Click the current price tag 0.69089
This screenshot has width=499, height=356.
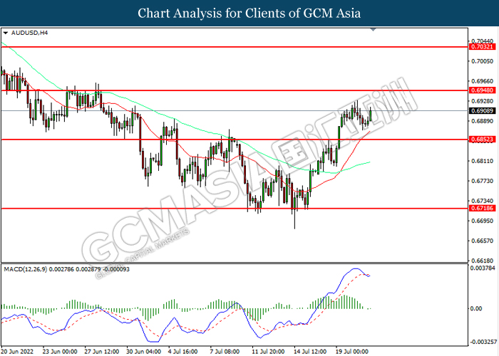point(483,110)
